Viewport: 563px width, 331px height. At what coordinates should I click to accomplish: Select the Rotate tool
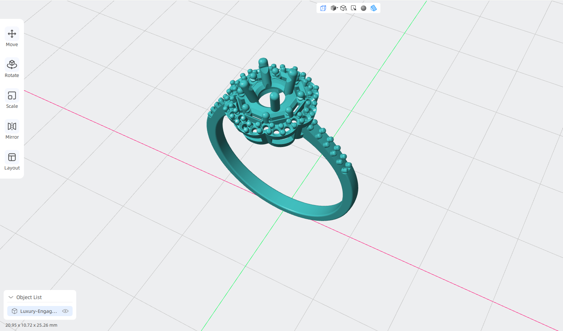pos(12,69)
